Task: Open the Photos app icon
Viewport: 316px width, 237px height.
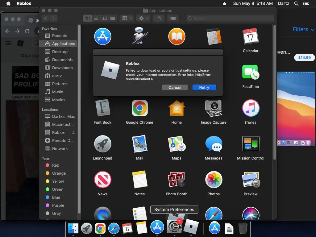Action: (x=214, y=180)
